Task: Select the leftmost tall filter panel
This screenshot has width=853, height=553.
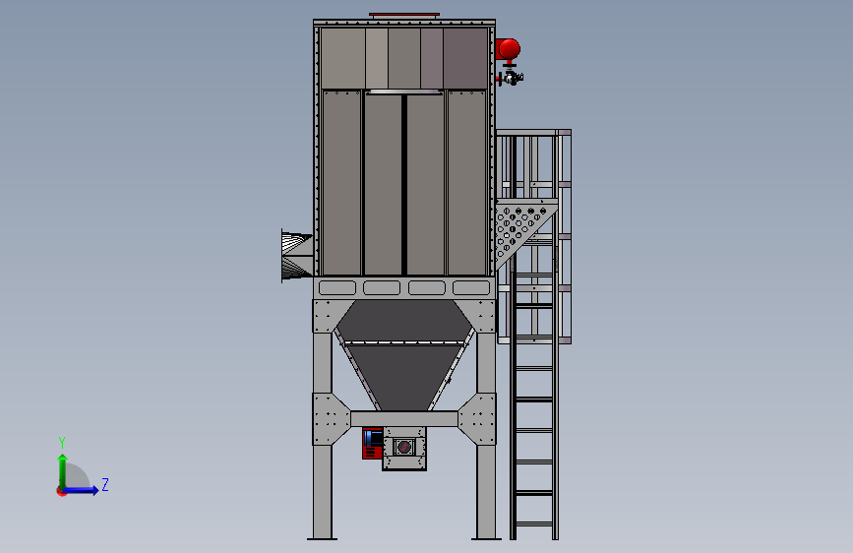Action: click(x=341, y=183)
